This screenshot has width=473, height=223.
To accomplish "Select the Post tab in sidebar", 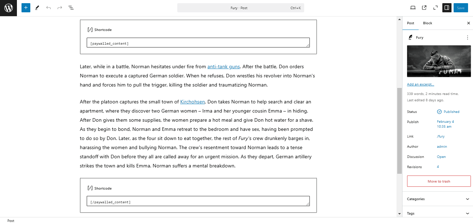I will [411, 23].
